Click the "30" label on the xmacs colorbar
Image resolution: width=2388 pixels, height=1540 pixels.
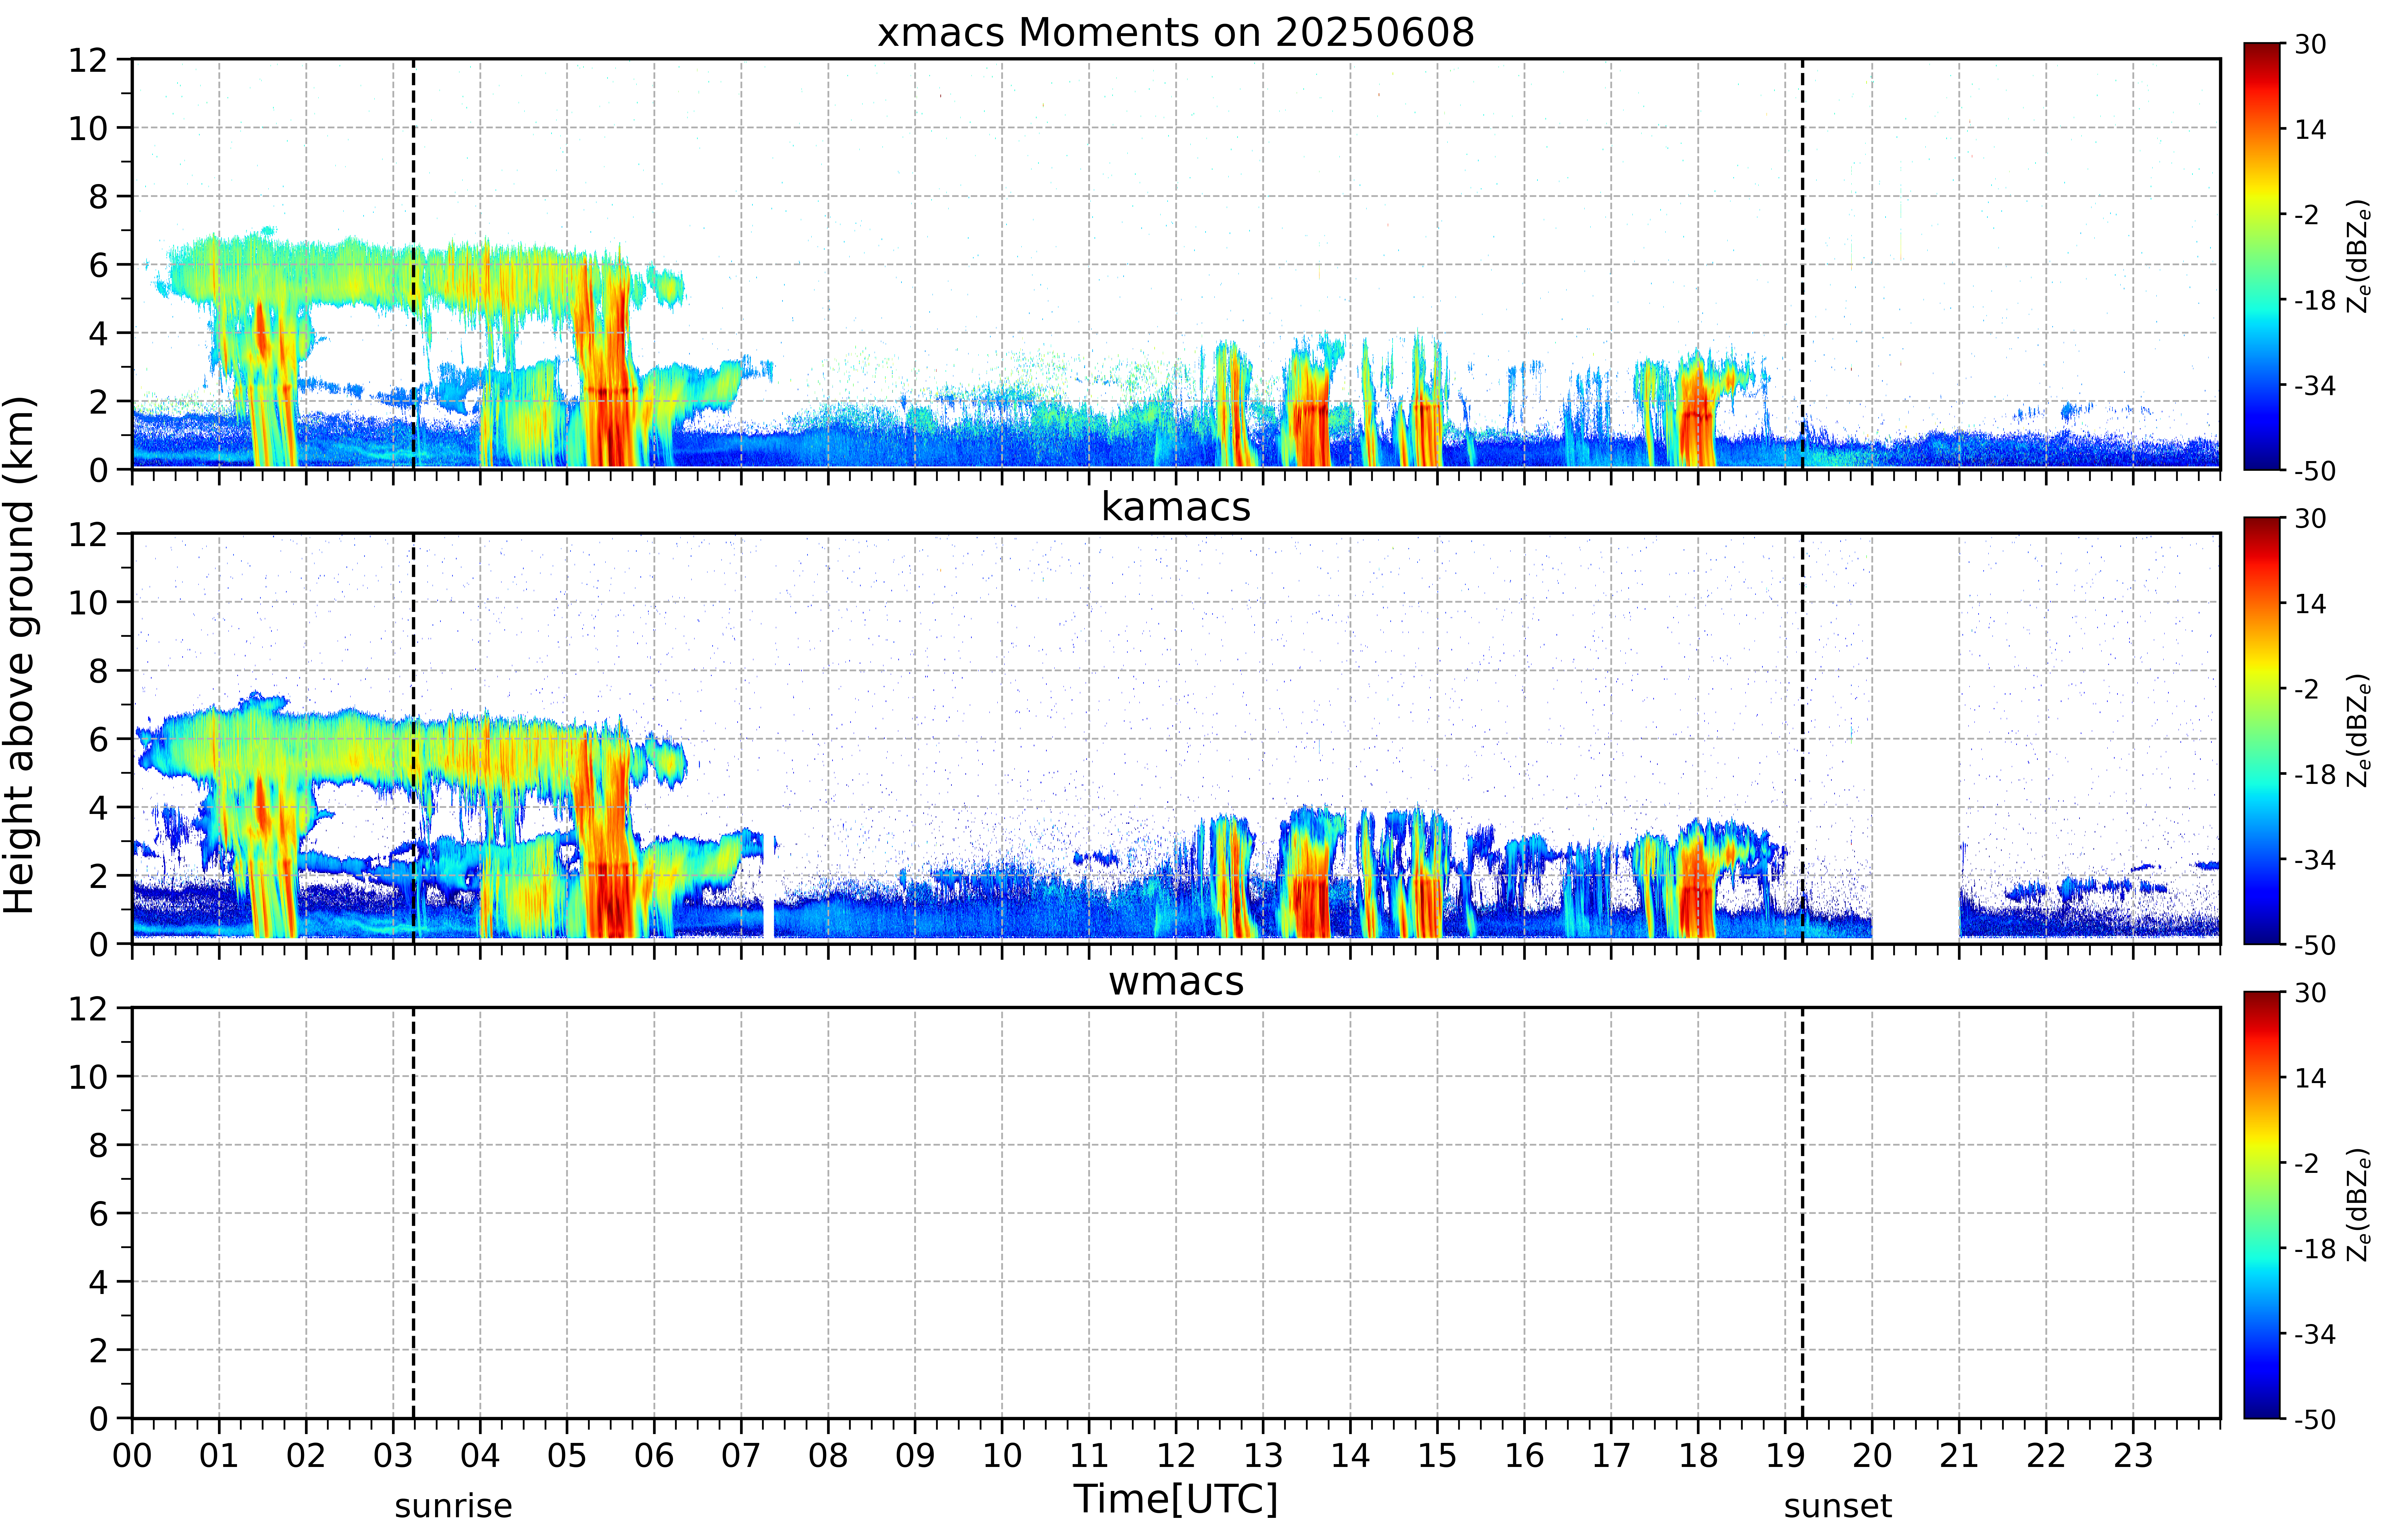coord(2310,44)
